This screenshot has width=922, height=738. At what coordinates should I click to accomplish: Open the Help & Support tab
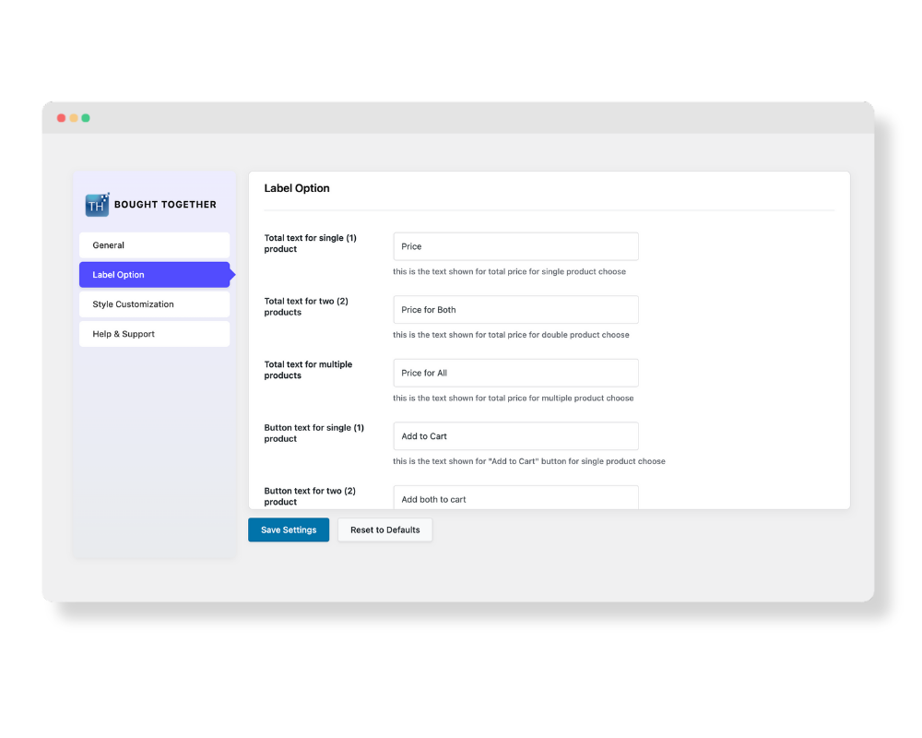154,334
